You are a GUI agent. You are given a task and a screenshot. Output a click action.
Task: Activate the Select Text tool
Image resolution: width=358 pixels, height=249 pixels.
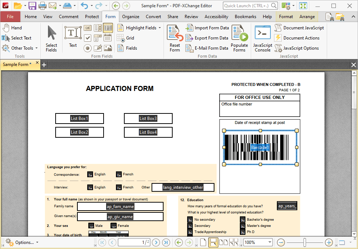[x=16, y=38]
